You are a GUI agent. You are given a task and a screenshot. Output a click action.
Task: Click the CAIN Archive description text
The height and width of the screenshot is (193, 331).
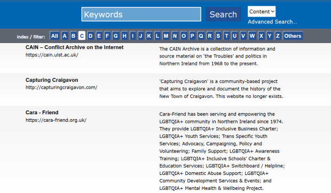[x=217, y=56]
